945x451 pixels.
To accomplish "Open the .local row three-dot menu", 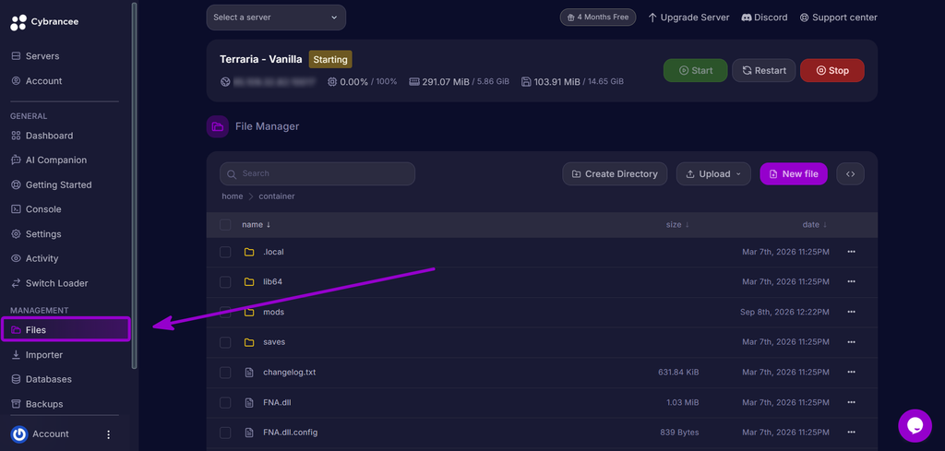I will point(852,252).
